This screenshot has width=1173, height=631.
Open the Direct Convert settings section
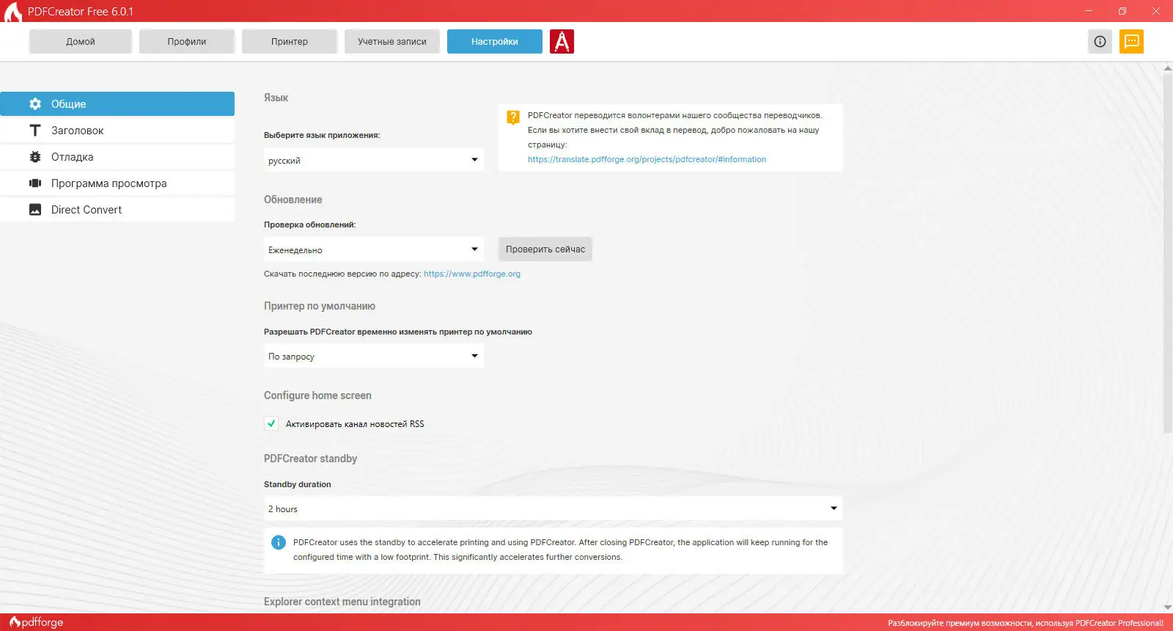[x=117, y=210]
